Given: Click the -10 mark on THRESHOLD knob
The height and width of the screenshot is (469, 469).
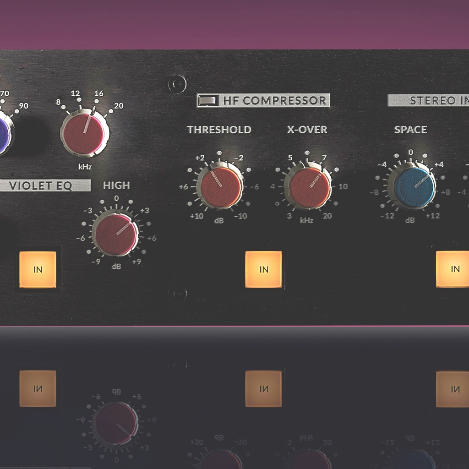Looking at the screenshot, I should pyautogui.click(x=241, y=216).
